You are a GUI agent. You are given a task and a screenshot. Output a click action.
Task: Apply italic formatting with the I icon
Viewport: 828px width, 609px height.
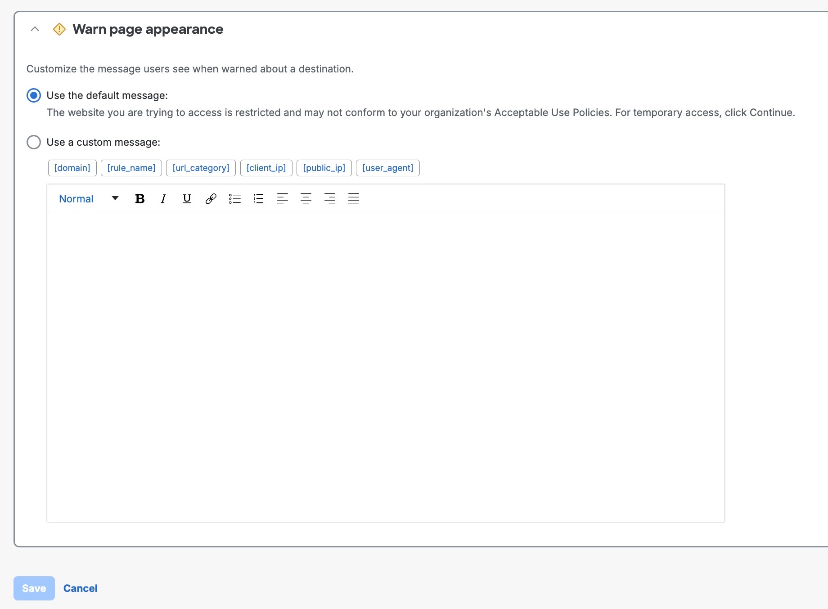(x=163, y=199)
